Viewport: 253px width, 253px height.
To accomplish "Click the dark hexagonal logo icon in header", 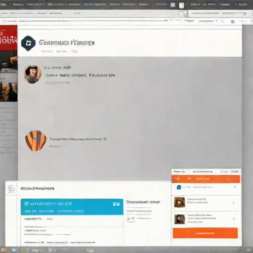I will pos(28,43).
